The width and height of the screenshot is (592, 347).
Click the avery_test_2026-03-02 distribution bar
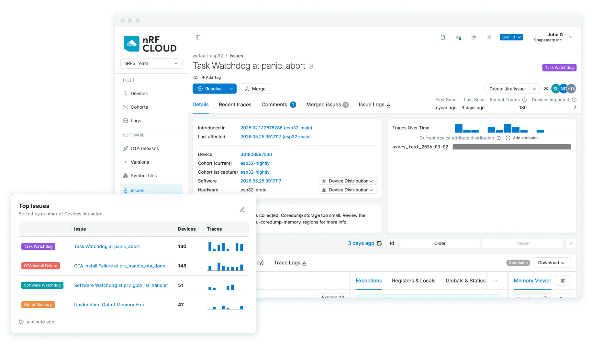[511, 147]
